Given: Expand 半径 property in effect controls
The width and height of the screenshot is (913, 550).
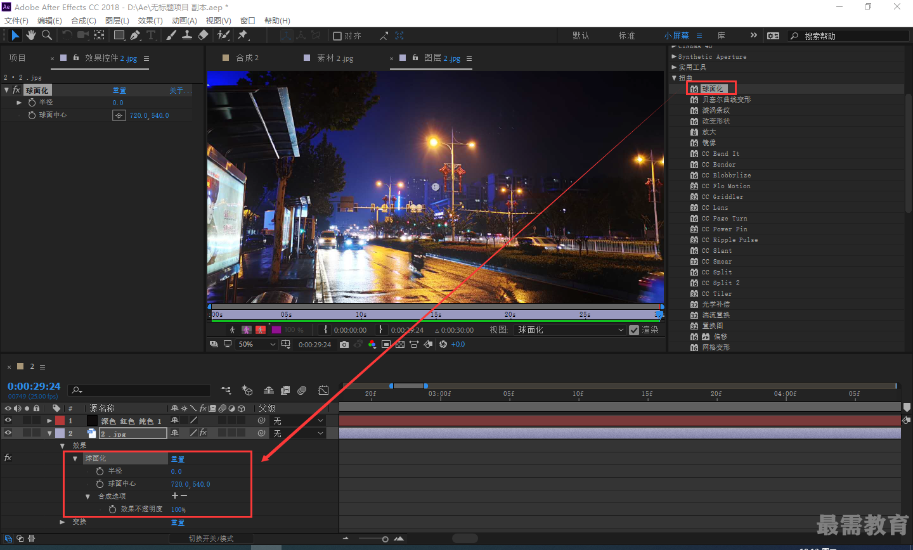Looking at the screenshot, I should (19, 103).
